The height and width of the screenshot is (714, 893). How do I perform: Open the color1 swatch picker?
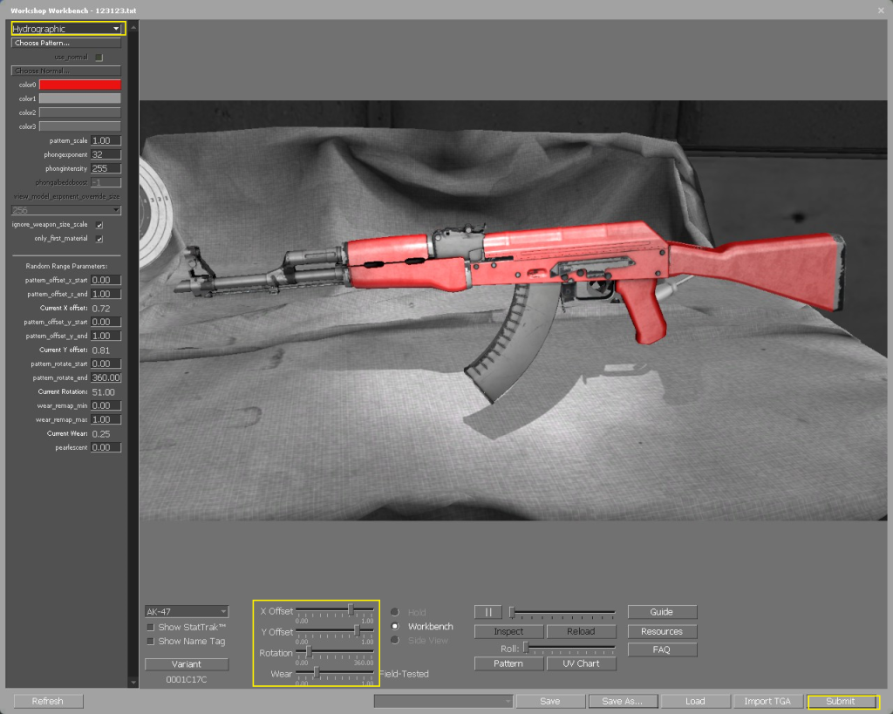79,98
